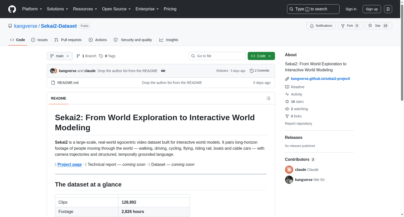Open the Contributors section link
Image resolution: width=404 pixels, height=217 pixels.
click(300, 160)
